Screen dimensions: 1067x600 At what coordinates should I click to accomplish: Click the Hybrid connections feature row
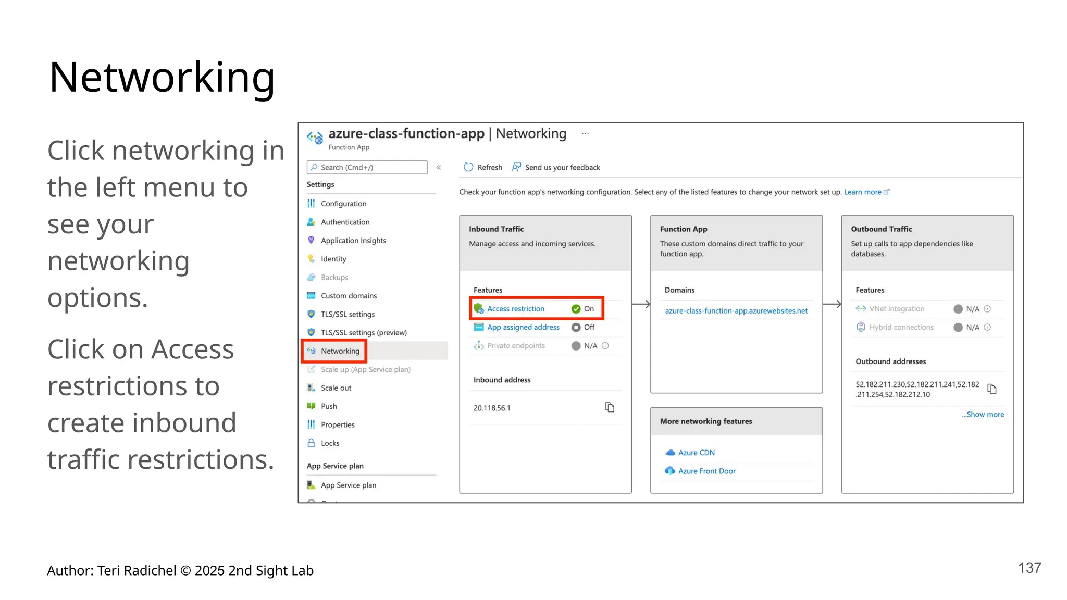tap(927, 327)
